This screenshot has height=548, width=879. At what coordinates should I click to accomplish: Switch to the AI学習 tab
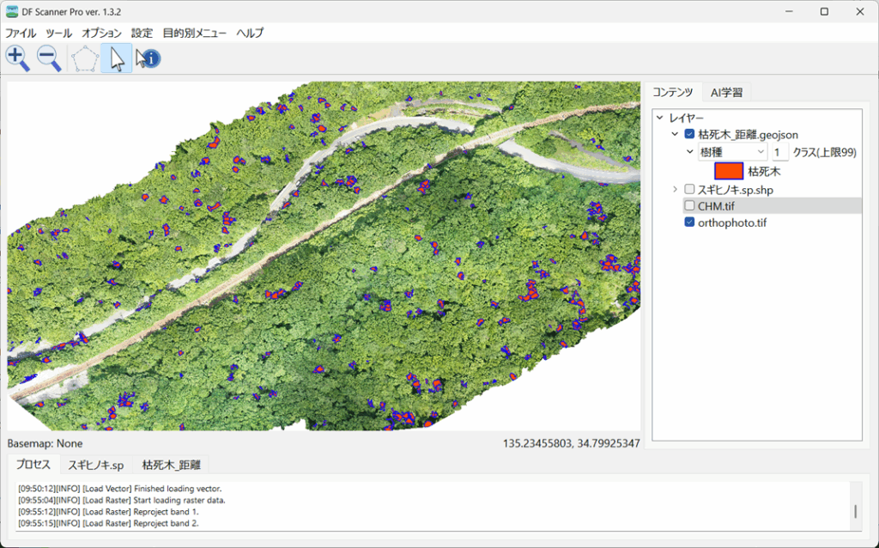726,93
